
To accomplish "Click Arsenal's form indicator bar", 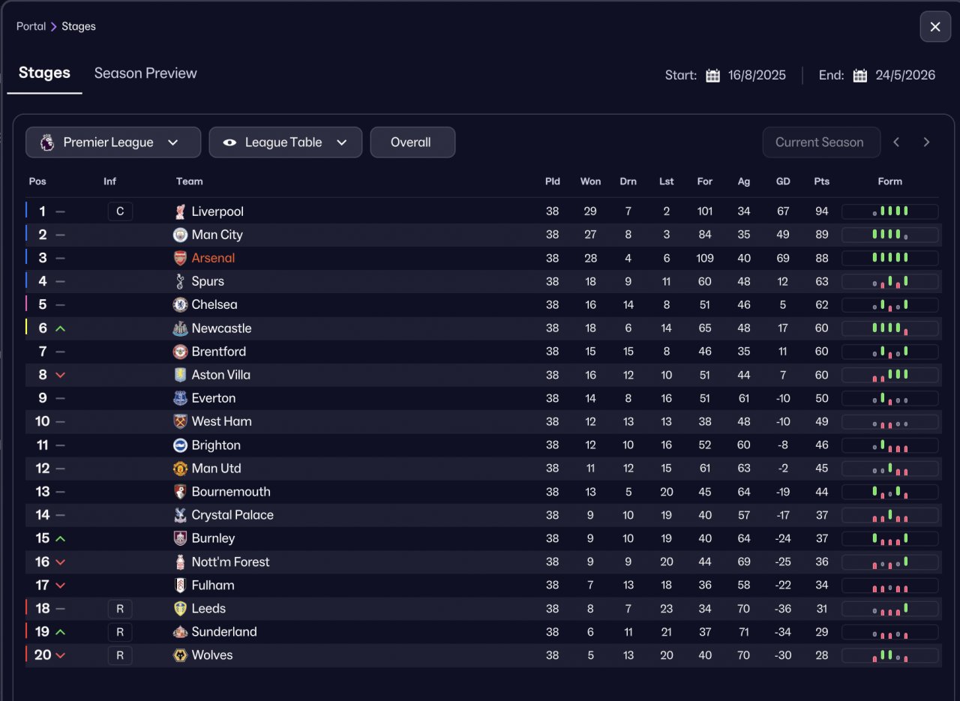I will (889, 258).
